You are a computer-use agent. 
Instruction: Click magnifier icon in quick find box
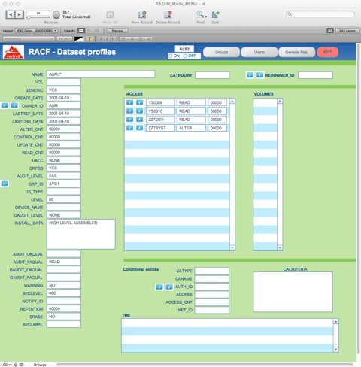(x=290, y=14)
